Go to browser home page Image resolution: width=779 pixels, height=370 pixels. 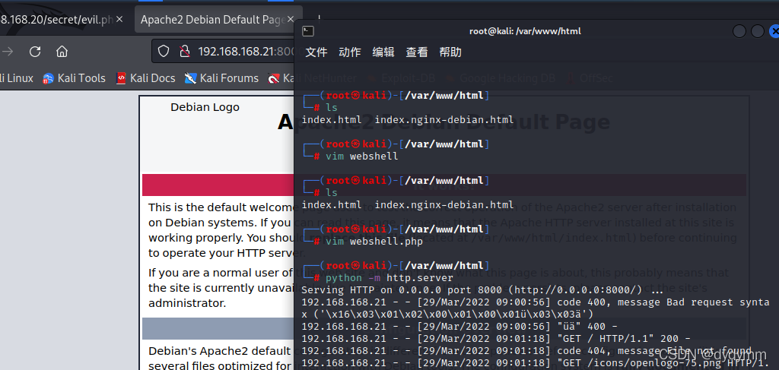[x=62, y=52]
